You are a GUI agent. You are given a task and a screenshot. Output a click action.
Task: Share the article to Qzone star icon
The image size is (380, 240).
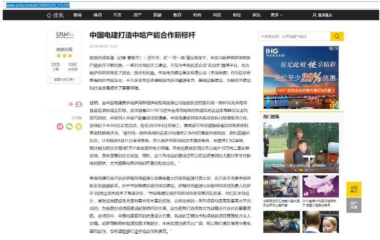point(79,126)
